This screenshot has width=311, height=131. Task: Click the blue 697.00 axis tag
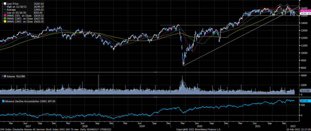click(306, 101)
